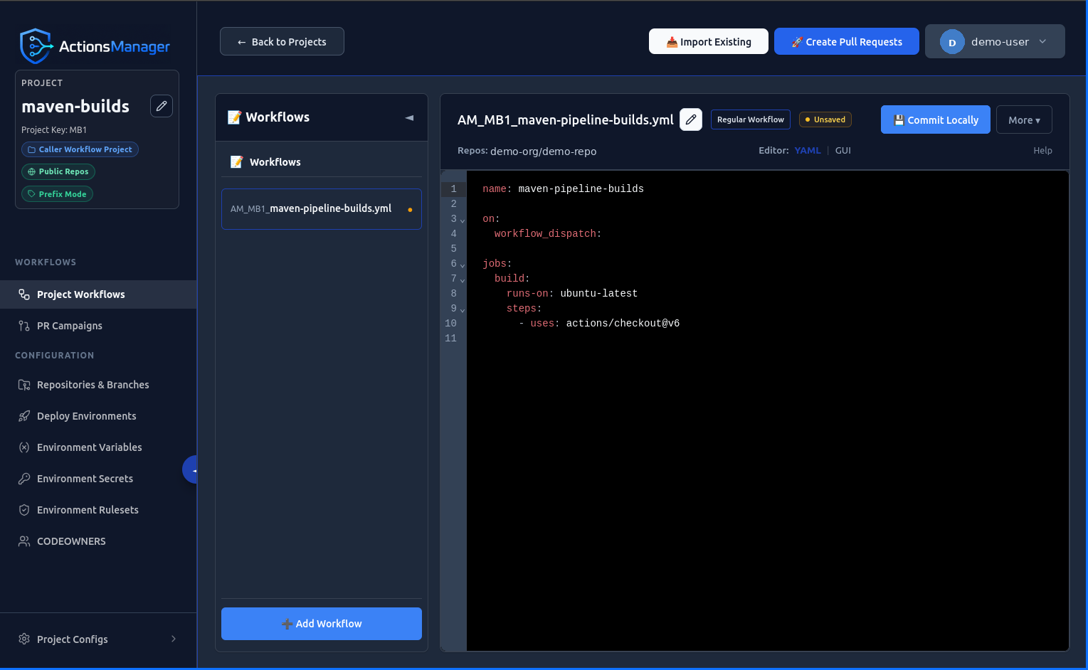The image size is (1088, 670).
Task: Click Add Workflow button
Action: (x=322, y=624)
